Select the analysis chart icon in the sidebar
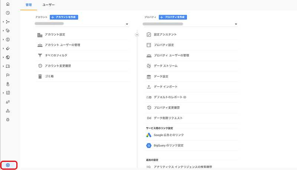 pyautogui.click(x=8, y=93)
